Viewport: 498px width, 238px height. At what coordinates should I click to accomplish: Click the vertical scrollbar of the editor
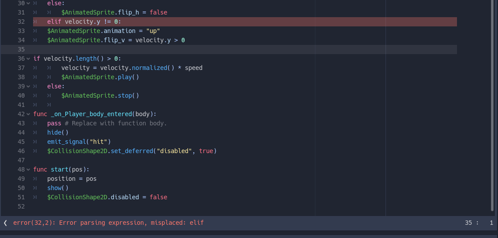point(493,106)
